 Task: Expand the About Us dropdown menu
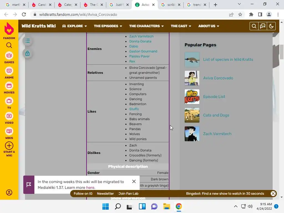pyautogui.click(x=209, y=26)
